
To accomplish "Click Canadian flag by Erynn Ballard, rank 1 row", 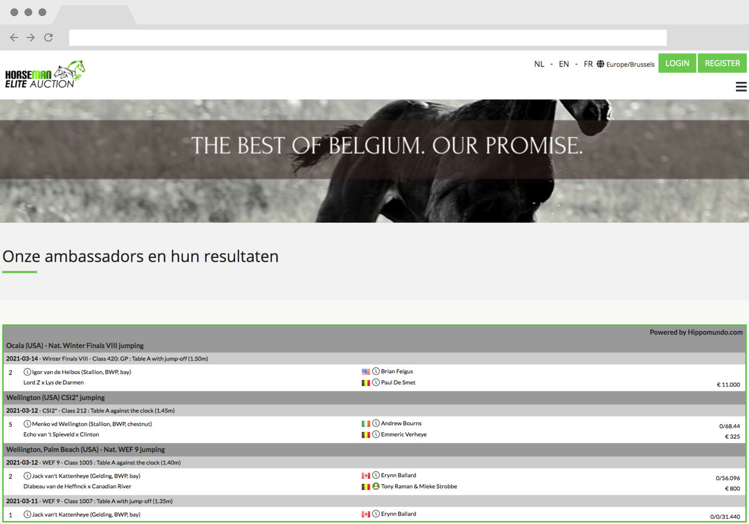I will (366, 514).
